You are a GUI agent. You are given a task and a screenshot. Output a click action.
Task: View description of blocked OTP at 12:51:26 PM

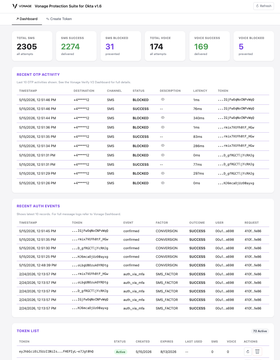point(163,183)
